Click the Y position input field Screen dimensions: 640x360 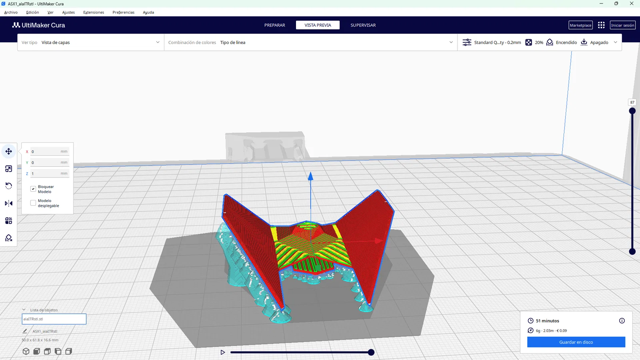coord(50,162)
